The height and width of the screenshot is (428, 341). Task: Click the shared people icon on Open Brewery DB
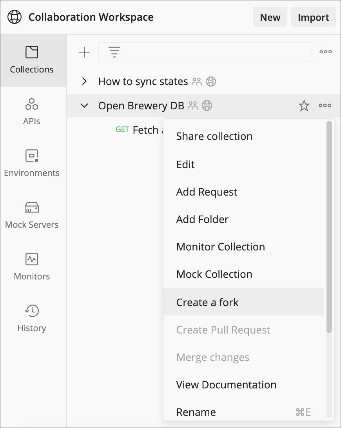click(193, 106)
